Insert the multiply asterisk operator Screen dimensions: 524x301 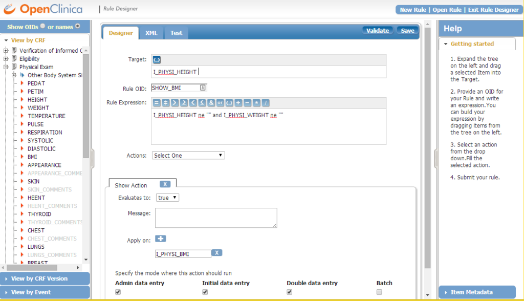point(256,102)
